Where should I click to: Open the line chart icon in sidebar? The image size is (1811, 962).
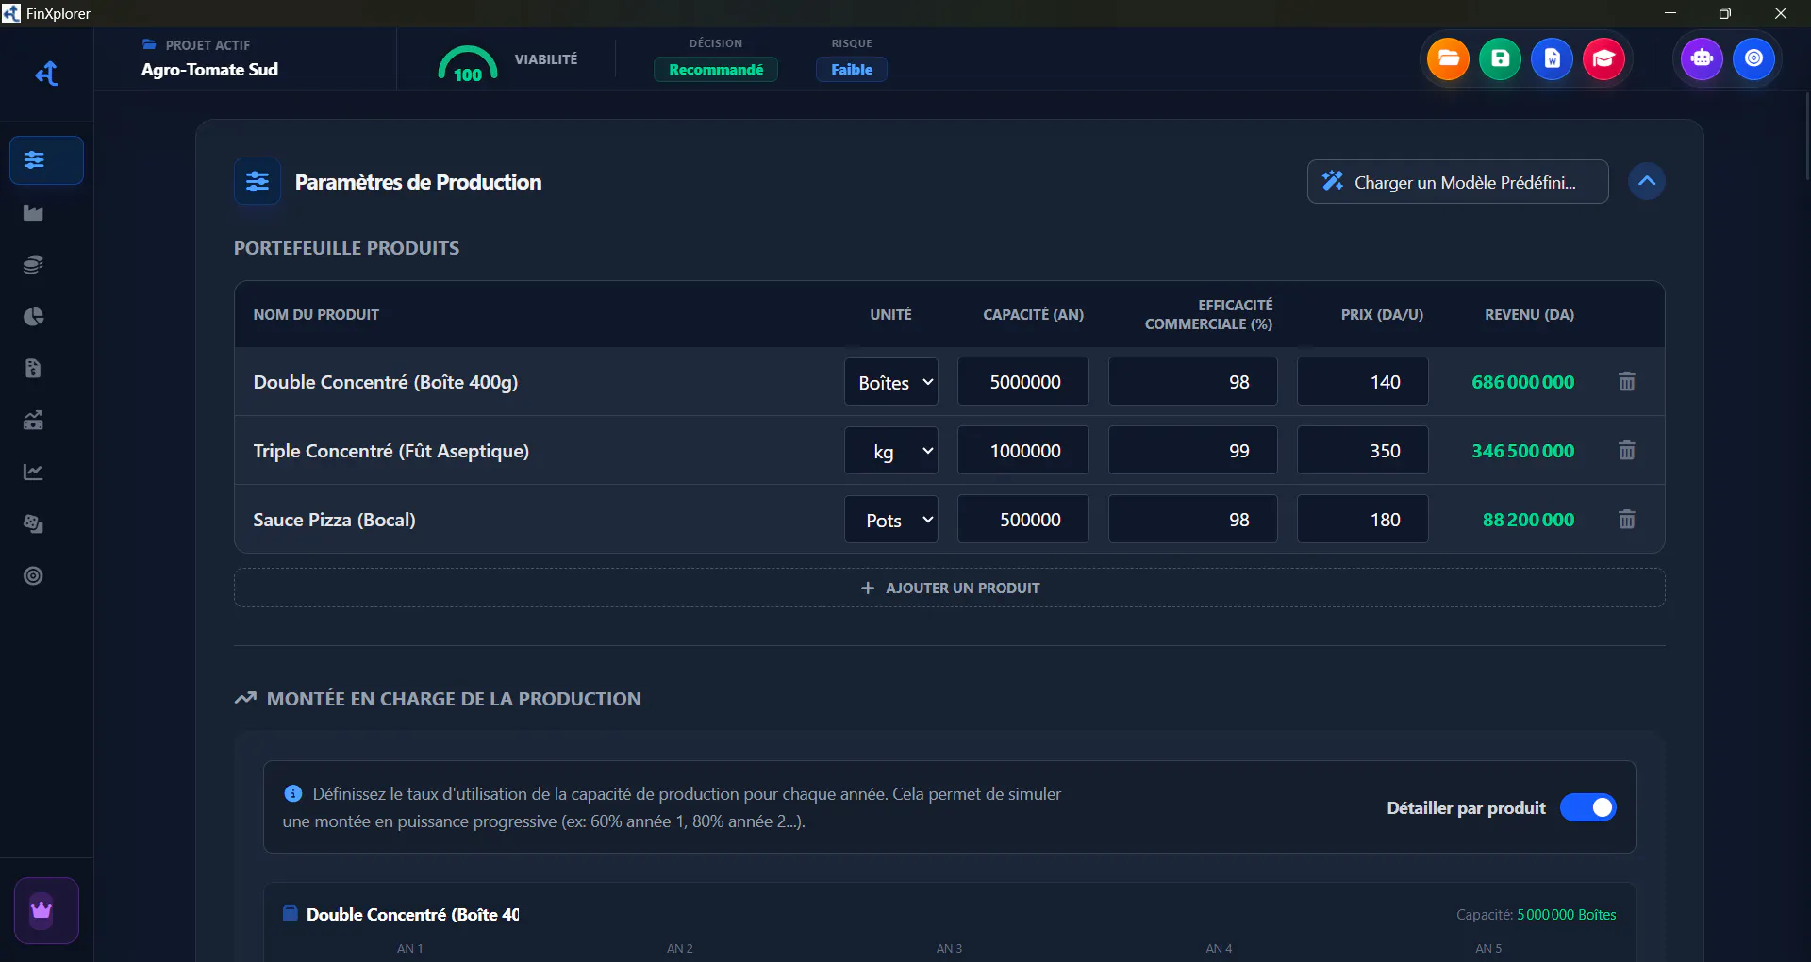tap(33, 473)
